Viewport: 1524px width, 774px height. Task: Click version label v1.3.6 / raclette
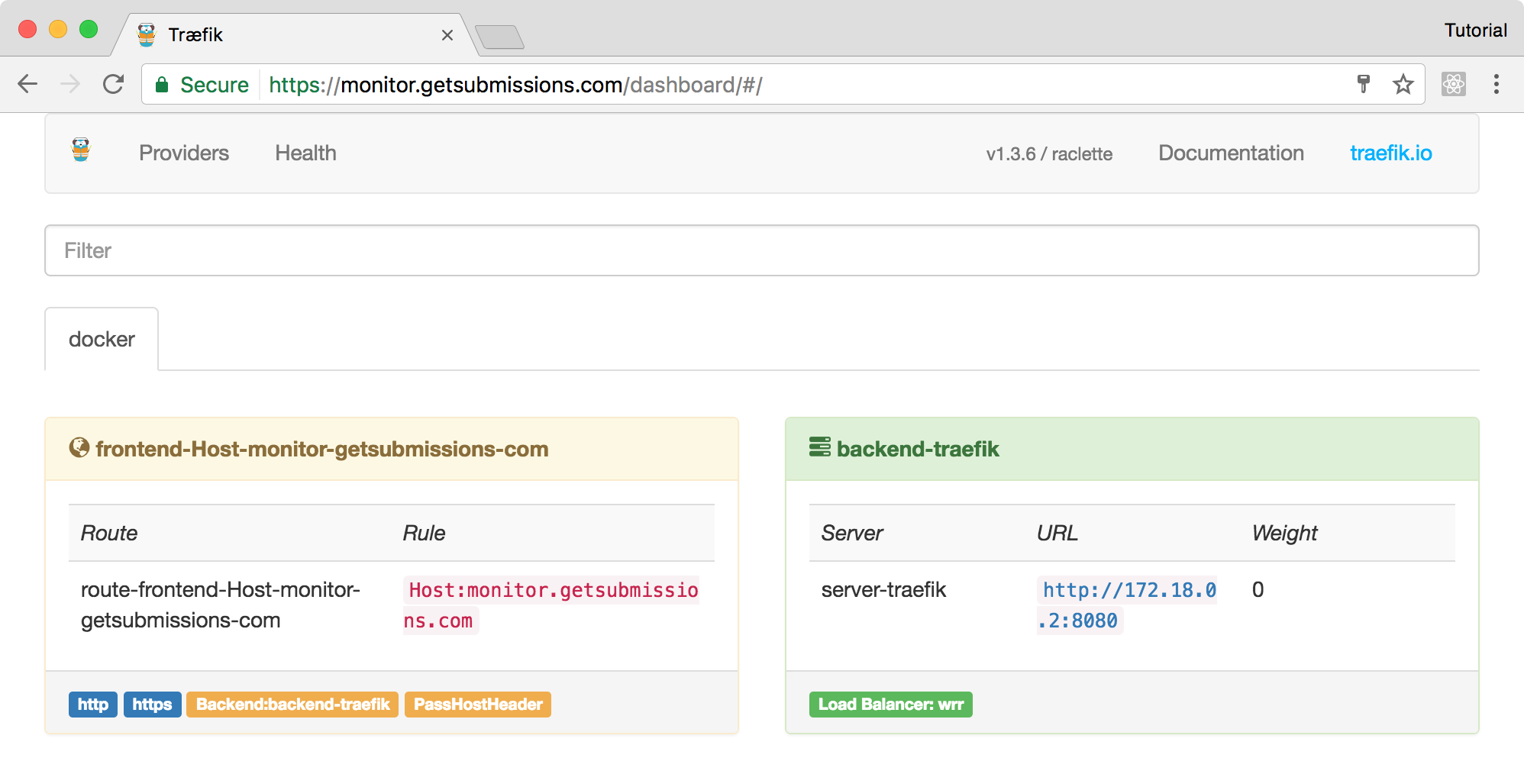(1049, 154)
